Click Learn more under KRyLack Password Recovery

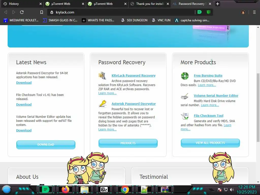107,93
